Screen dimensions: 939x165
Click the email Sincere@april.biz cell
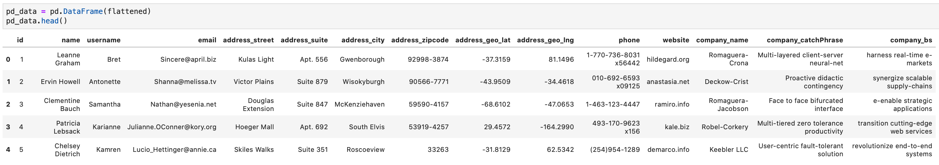click(188, 60)
